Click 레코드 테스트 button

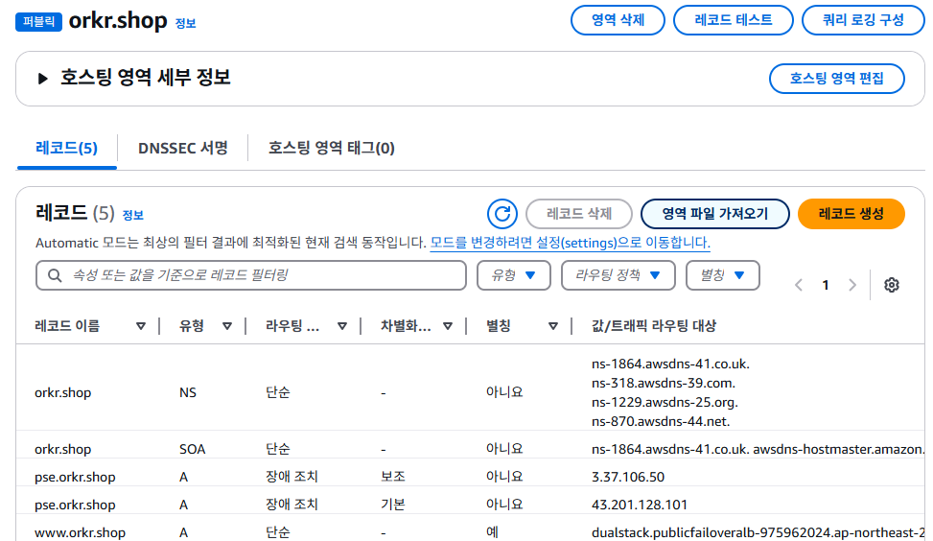coord(733,20)
